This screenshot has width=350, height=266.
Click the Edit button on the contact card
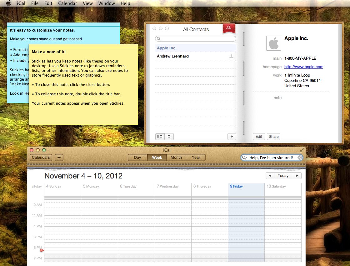coord(259,137)
